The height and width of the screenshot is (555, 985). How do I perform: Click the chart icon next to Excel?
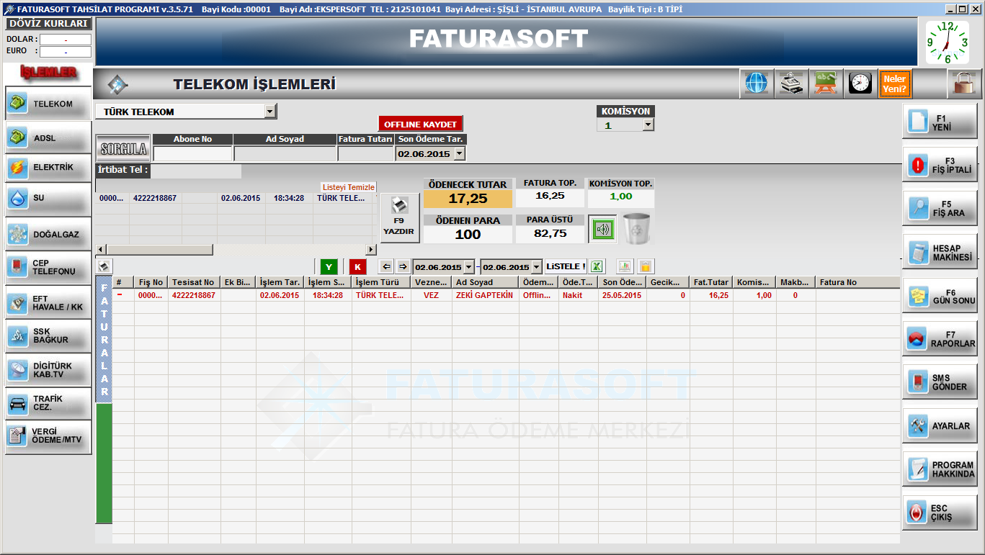click(625, 266)
